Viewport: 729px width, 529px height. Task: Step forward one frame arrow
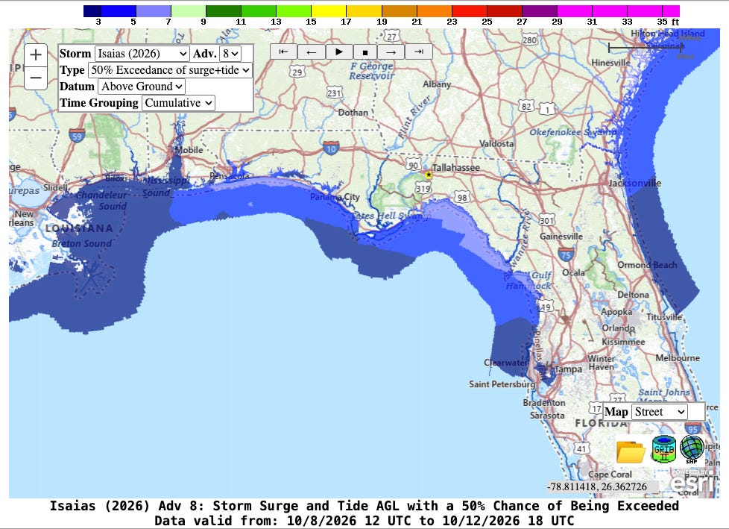coord(391,51)
